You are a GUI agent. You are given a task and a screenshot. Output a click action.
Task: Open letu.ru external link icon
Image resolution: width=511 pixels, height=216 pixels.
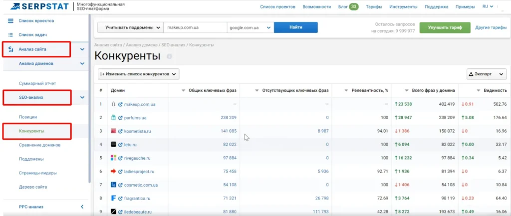[120, 145]
